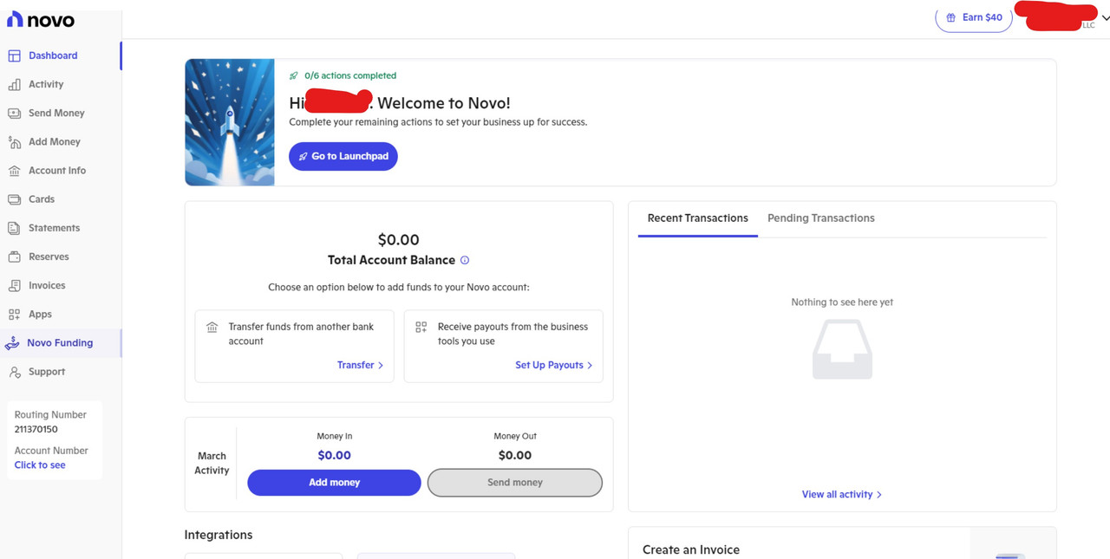Click the Activity bar-chart icon
The image size is (1110, 559).
tap(14, 84)
